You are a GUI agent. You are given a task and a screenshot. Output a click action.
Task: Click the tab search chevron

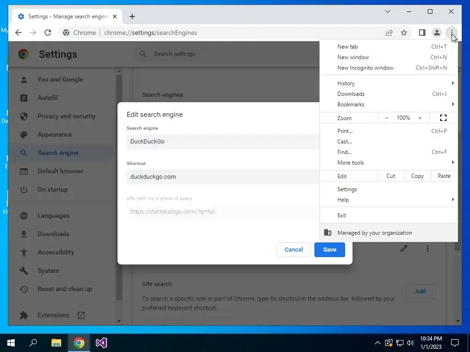(x=387, y=11)
